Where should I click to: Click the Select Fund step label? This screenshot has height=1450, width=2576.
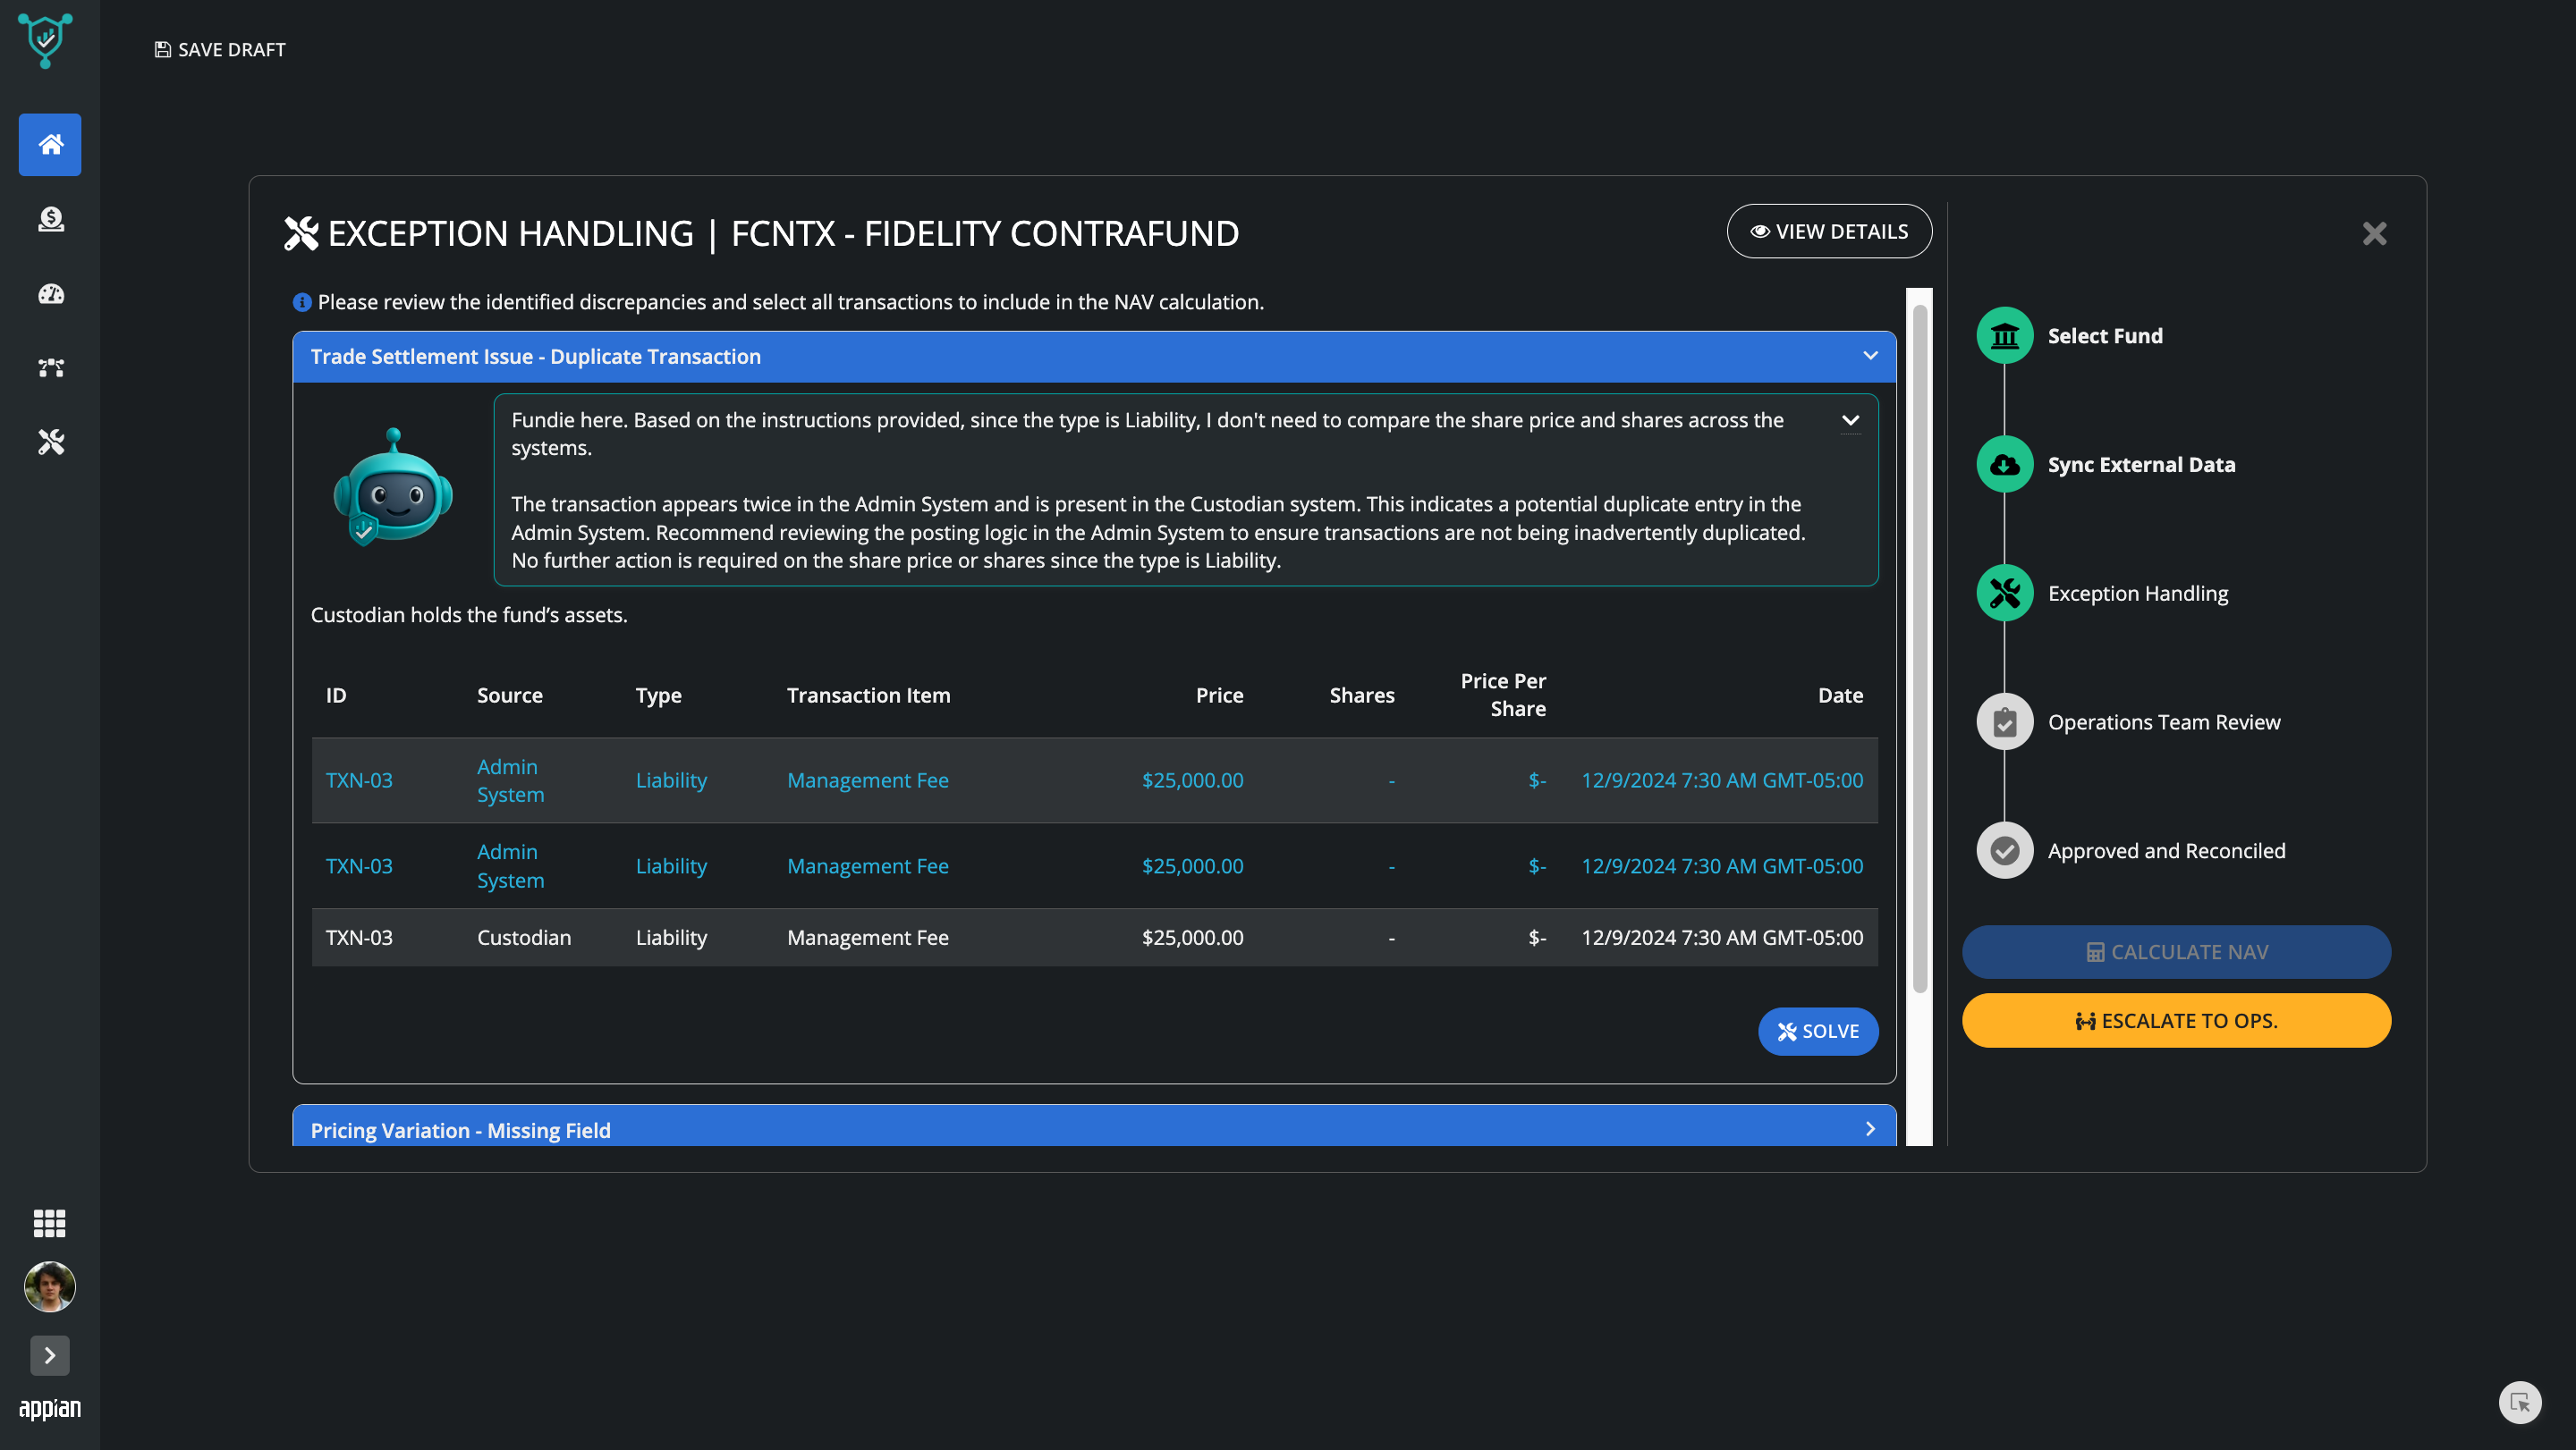2105,336
